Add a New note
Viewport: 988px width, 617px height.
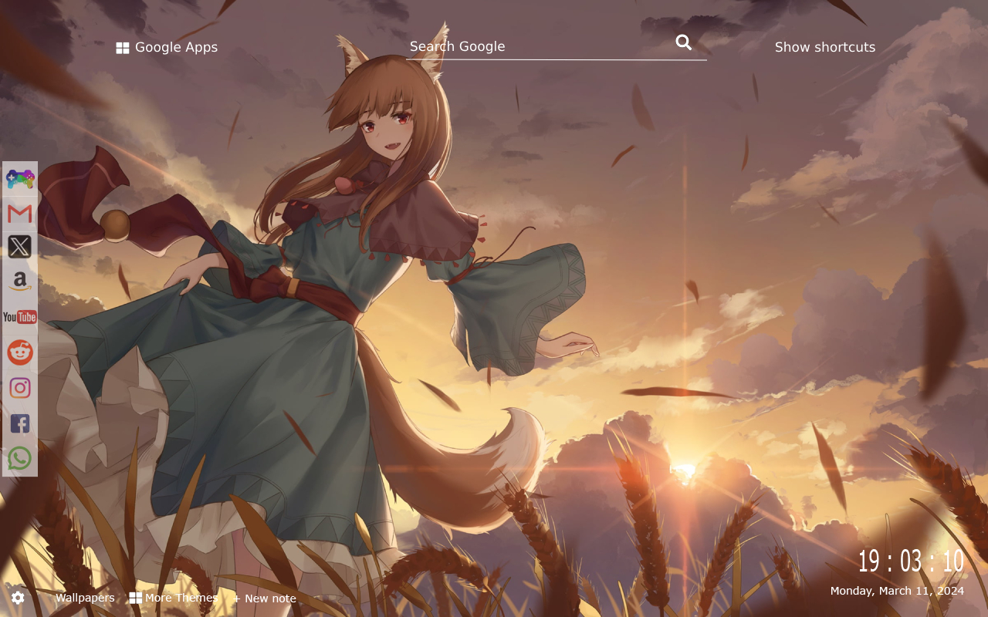265,598
